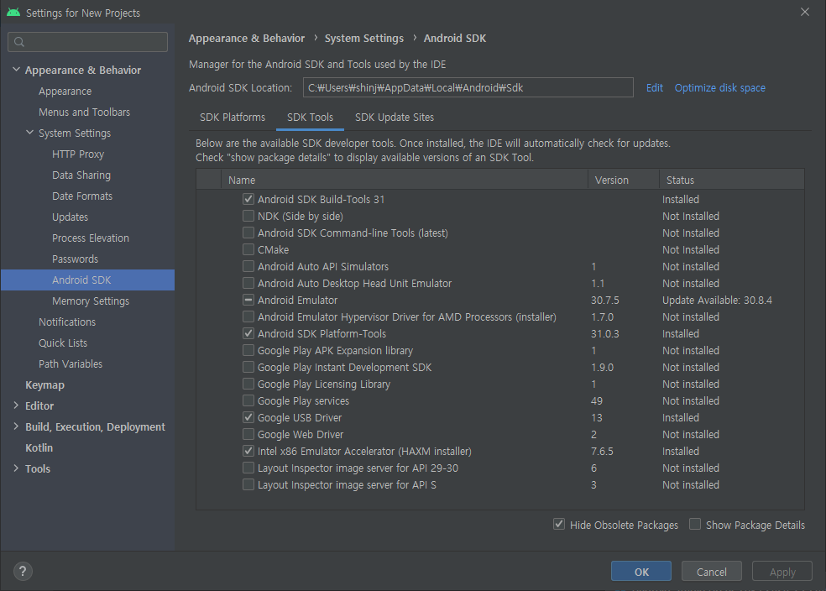Select Android SDK Platform-Tools row name
Viewport: 826px width, 591px height.
[x=322, y=334]
